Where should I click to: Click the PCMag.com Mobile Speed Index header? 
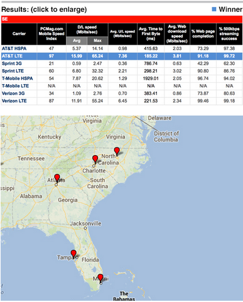point(51,34)
